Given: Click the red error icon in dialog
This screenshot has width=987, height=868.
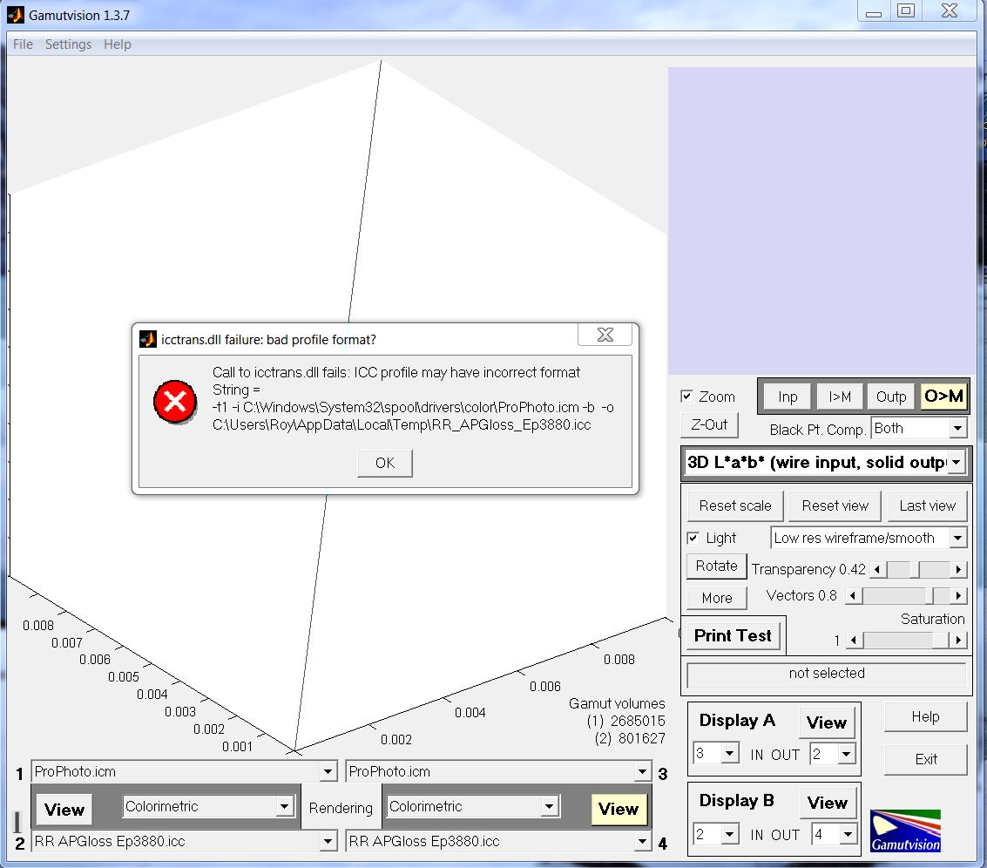Looking at the screenshot, I should [x=174, y=402].
